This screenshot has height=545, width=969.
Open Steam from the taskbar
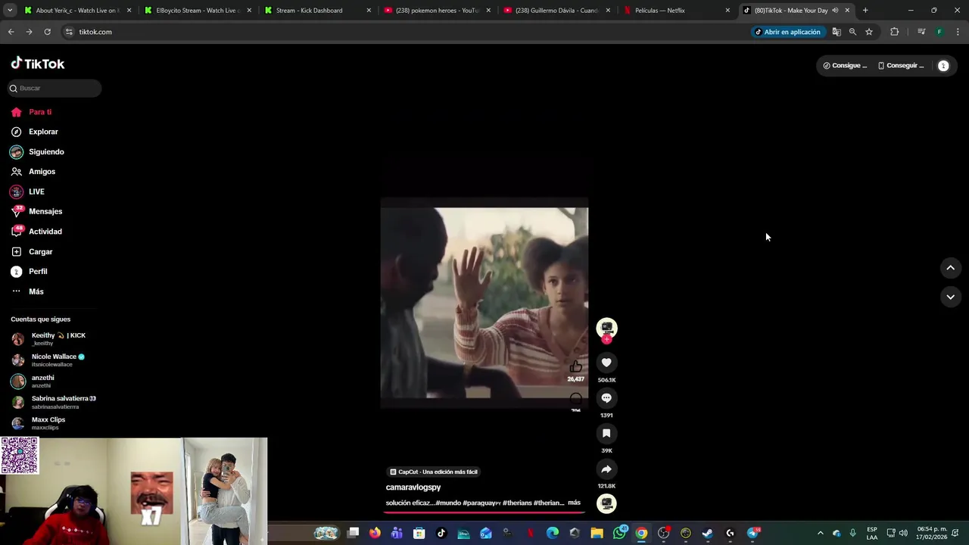point(708,534)
